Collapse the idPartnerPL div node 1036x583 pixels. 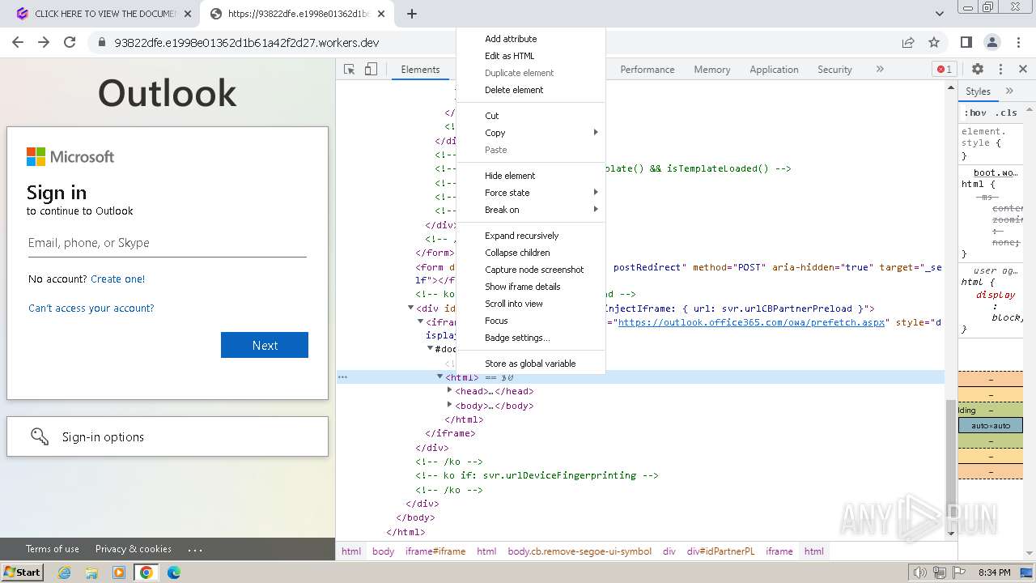[x=410, y=309]
